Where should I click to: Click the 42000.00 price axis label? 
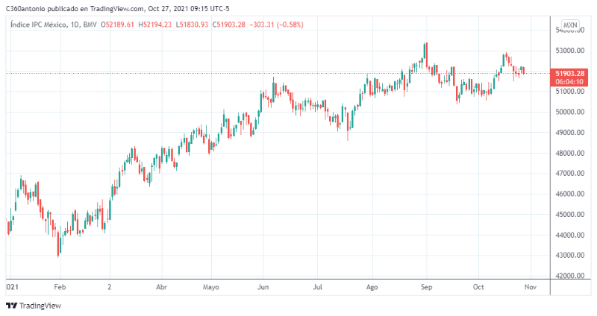tap(569, 276)
